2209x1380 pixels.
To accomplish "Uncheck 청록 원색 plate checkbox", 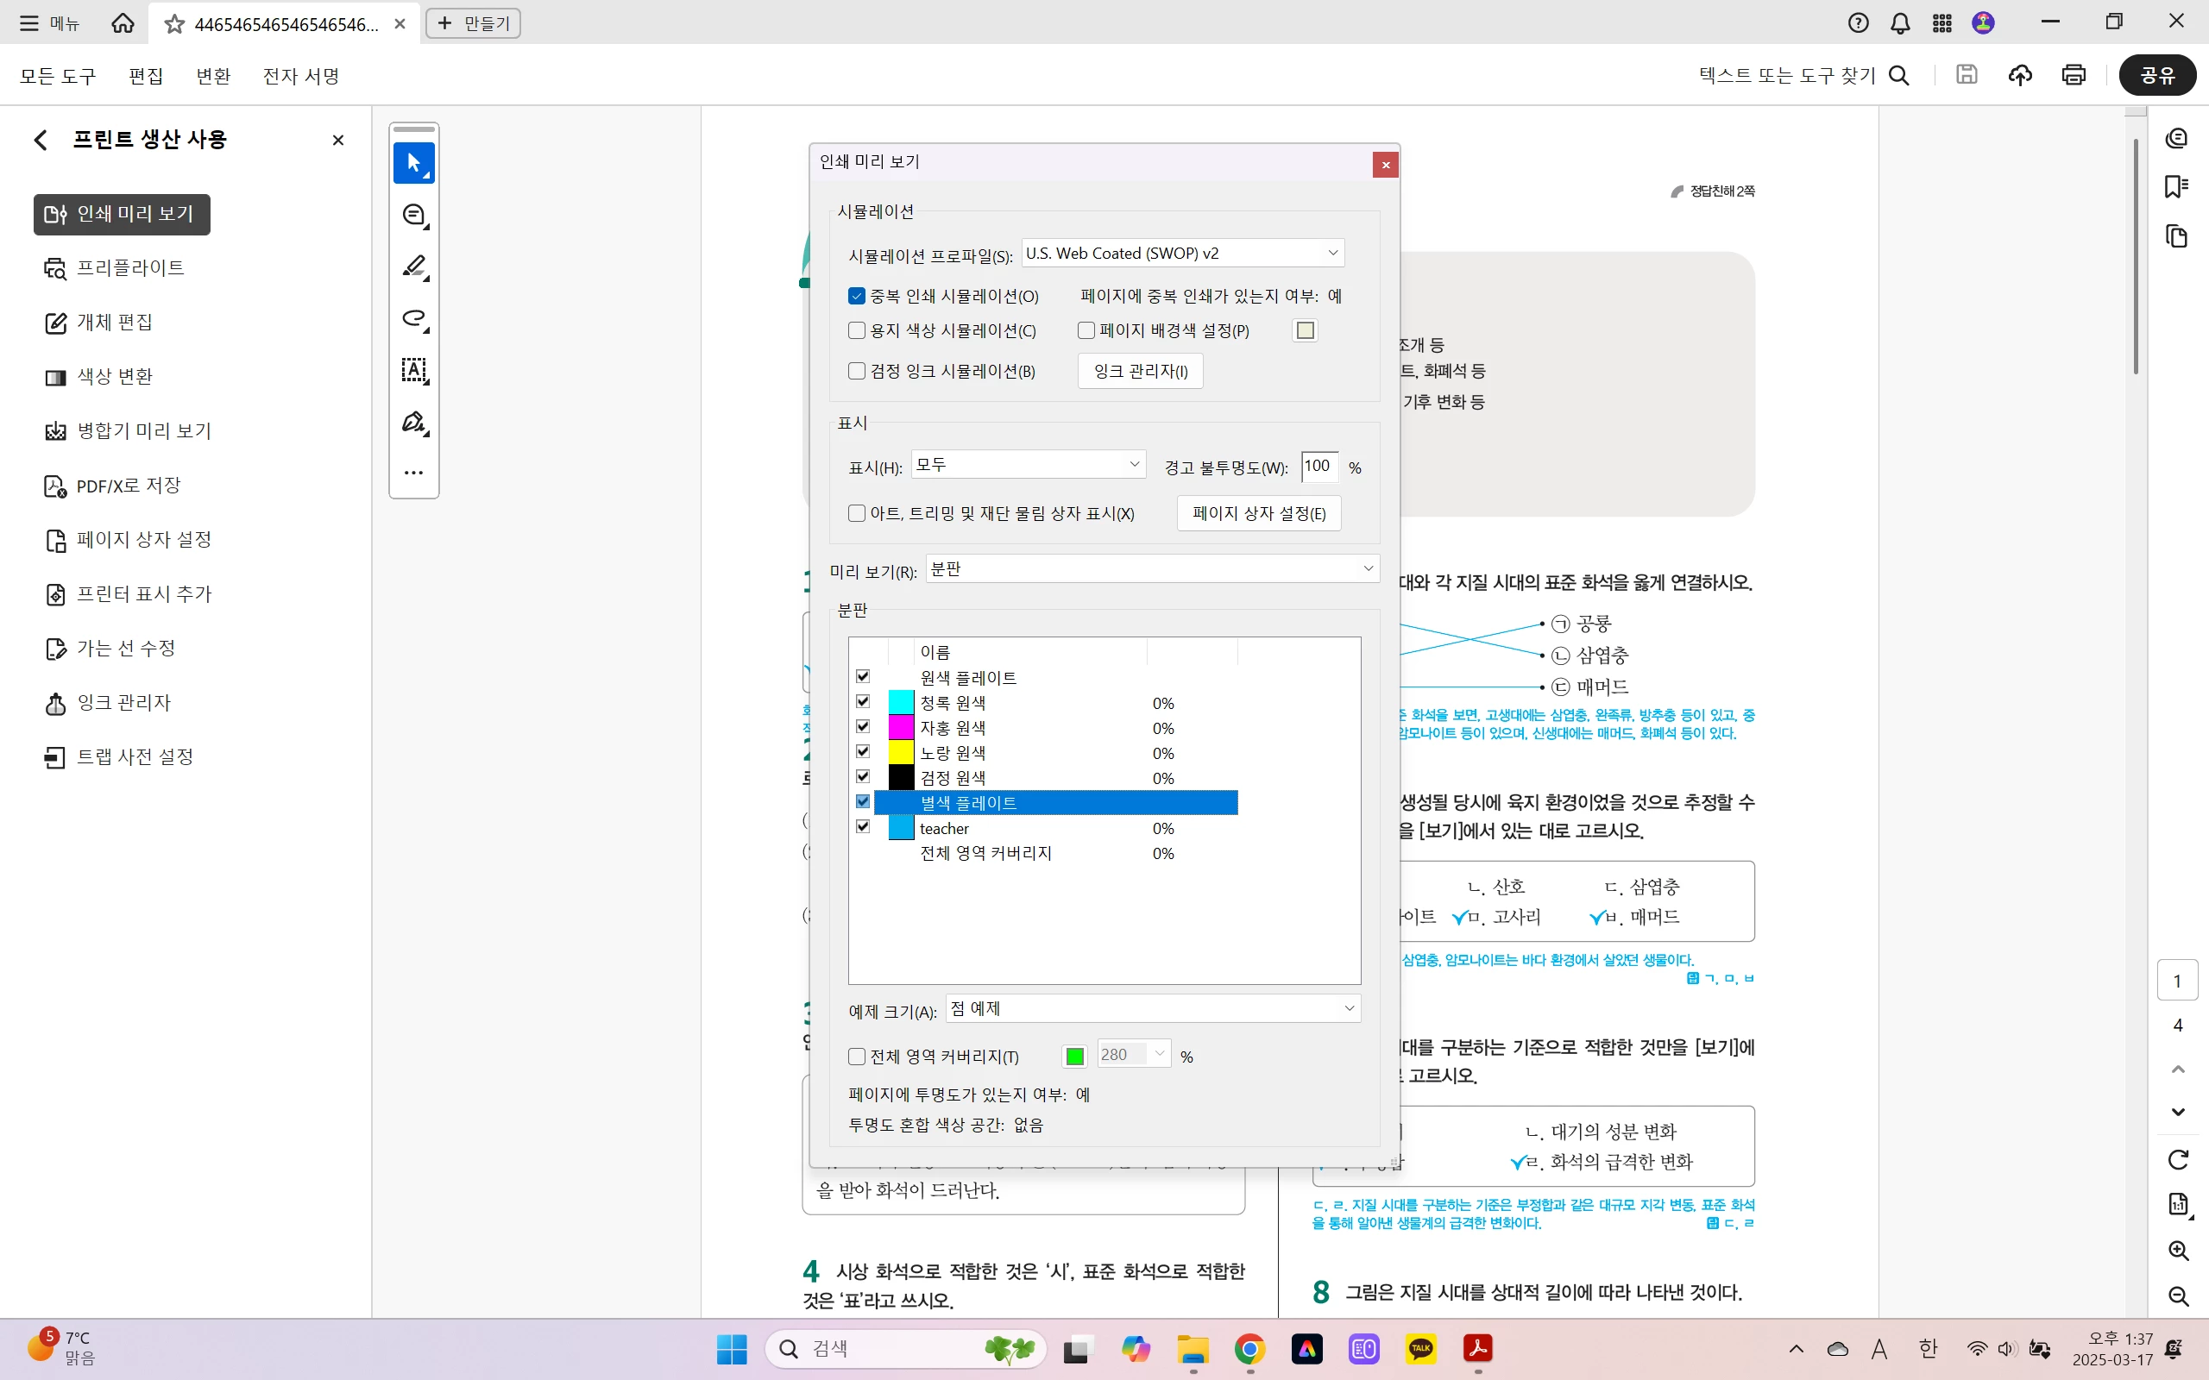I will coord(863,702).
